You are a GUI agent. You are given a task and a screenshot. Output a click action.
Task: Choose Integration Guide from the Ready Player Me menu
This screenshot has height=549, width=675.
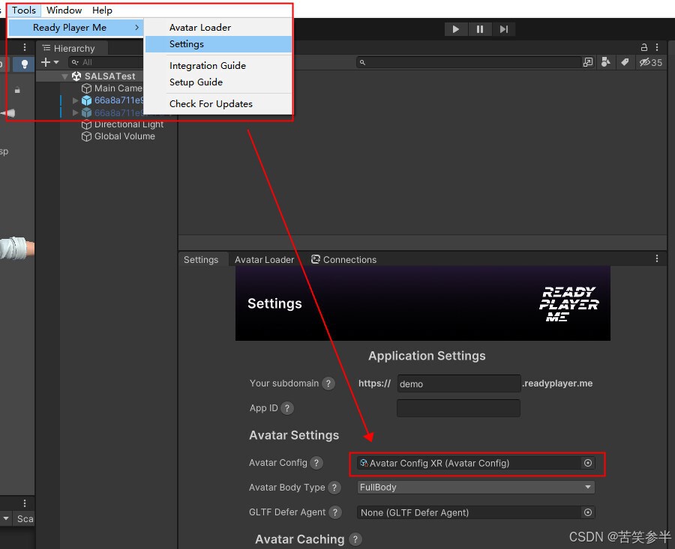(208, 66)
